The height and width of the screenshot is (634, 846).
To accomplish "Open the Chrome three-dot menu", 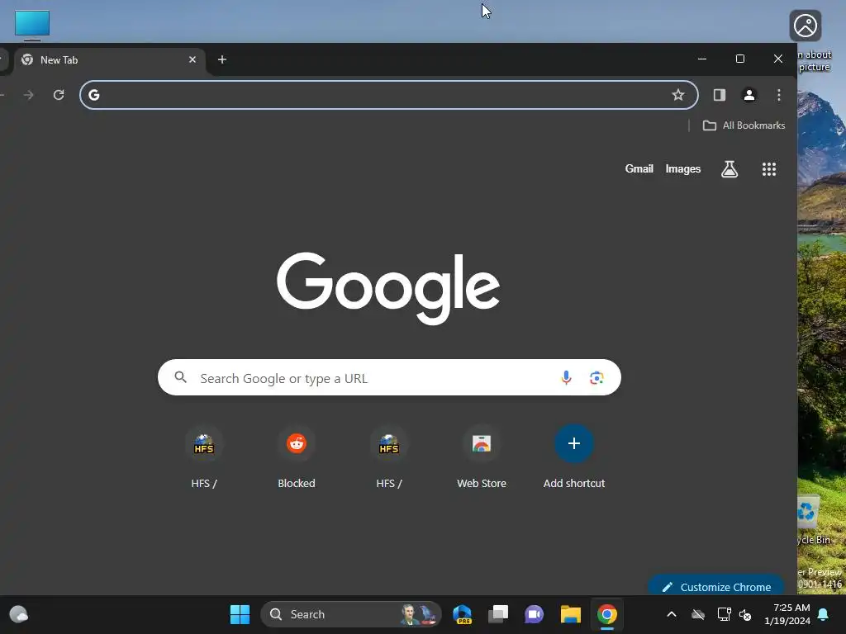I will [x=778, y=95].
